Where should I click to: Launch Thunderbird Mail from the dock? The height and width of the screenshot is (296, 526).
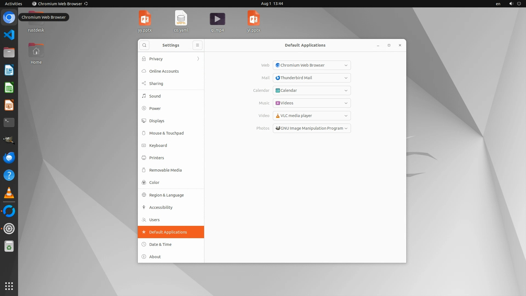point(9,158)
